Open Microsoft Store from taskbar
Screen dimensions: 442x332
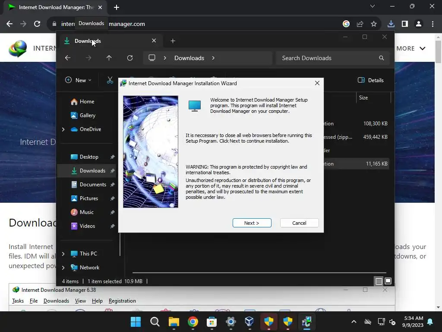212,322
